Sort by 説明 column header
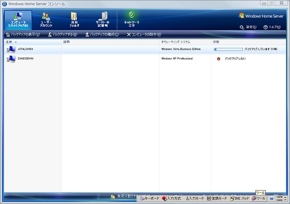This screenshot has width=290, height=204. tap(110, 42)
